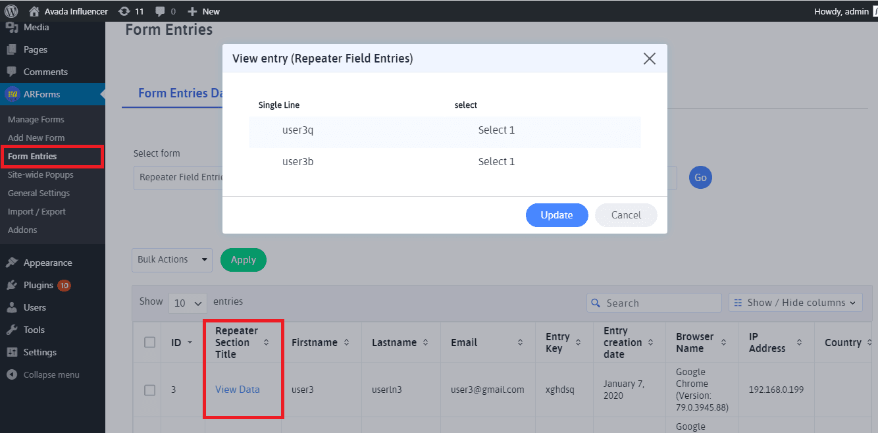Open the Show 10 entries dropdown
The height and width of the screenshot is (433, 878).
coord(188,303)
